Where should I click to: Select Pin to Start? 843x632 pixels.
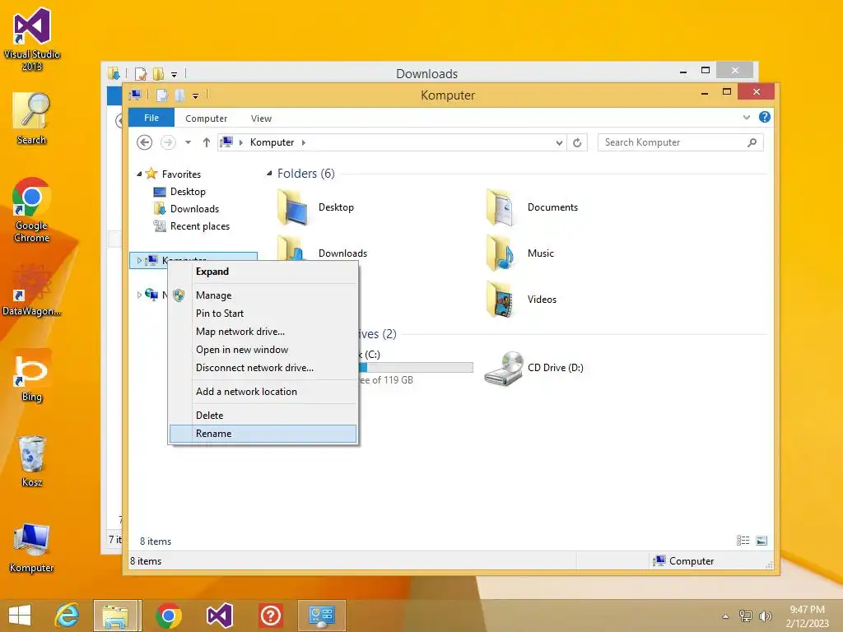263,314
